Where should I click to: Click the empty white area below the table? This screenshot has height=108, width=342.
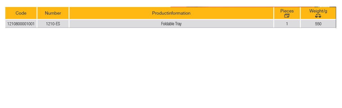click(171, 67)
